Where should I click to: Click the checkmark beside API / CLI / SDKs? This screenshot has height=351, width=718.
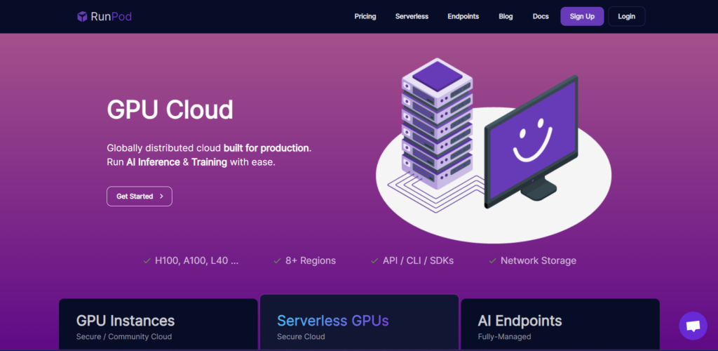(x=374, y=260)
